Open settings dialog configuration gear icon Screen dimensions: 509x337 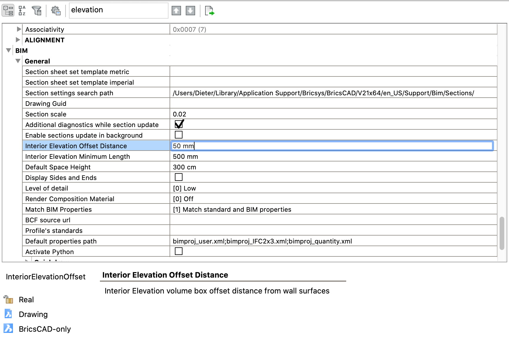pos(56,11)
